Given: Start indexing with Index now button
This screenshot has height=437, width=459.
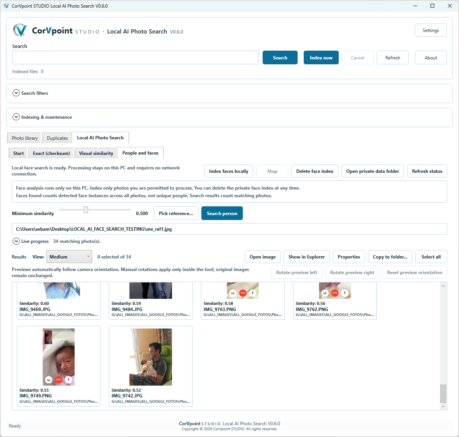Looking at the screenshot, I should [x=321, y=57].
